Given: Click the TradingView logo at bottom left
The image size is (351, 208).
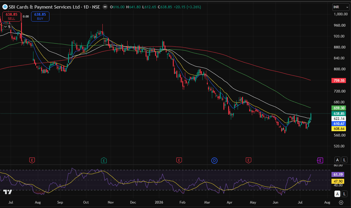Looking at the screenshot, I should [7, 192].
